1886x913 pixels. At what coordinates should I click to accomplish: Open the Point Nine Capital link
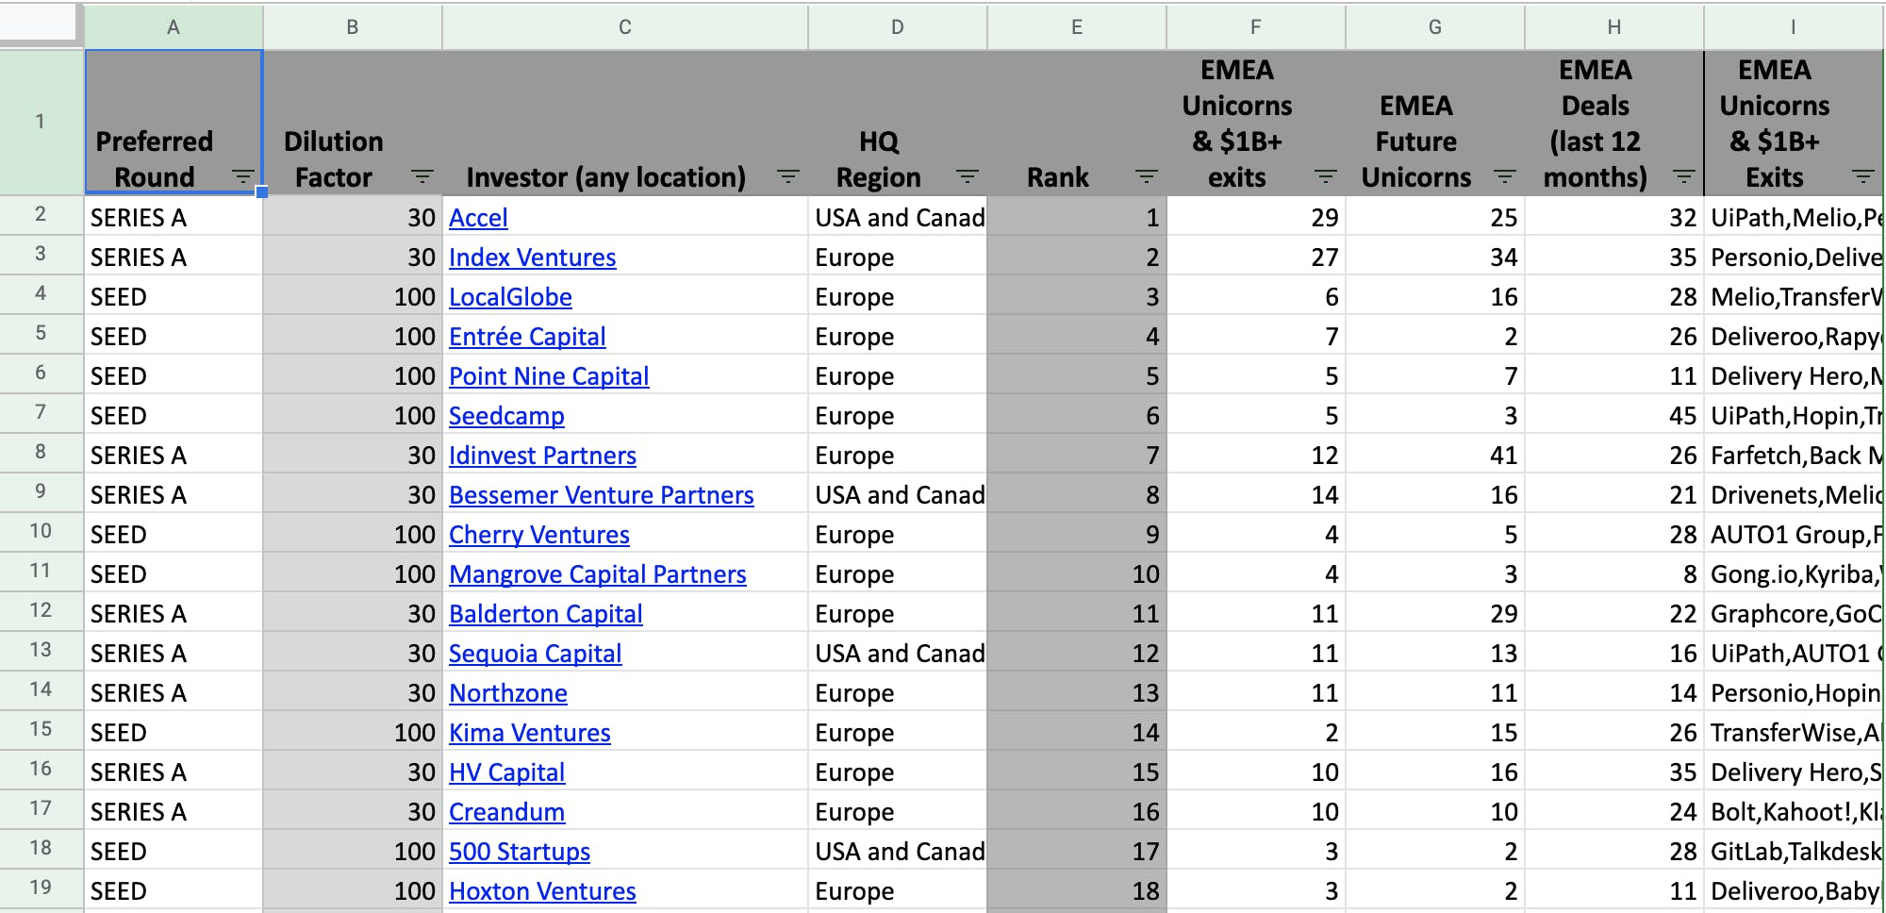(549, 375)
